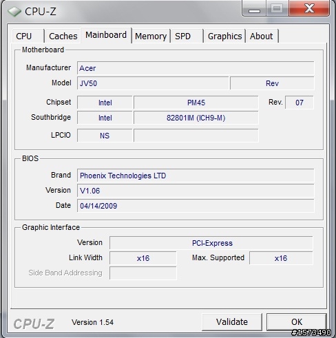This screenshot has height=338, width=336.
Task: Click the CPU-Z title text
Action: coord(41,11)
